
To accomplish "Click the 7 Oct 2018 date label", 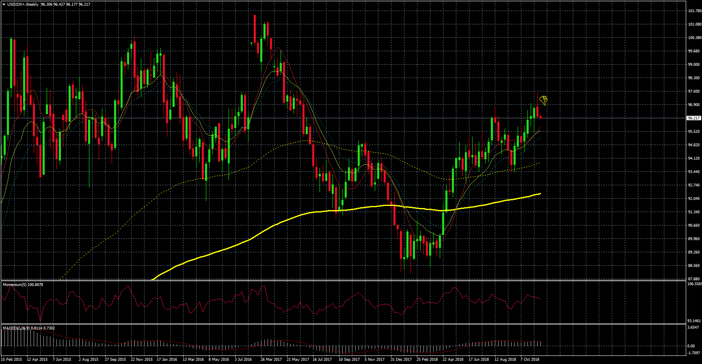I will 530,360.
